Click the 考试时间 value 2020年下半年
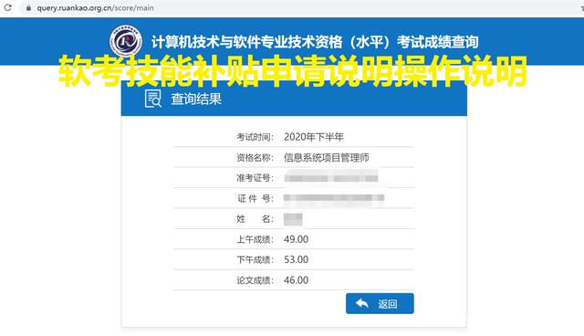This screenshot has height=336, width=584. click(x=314, y=137)
